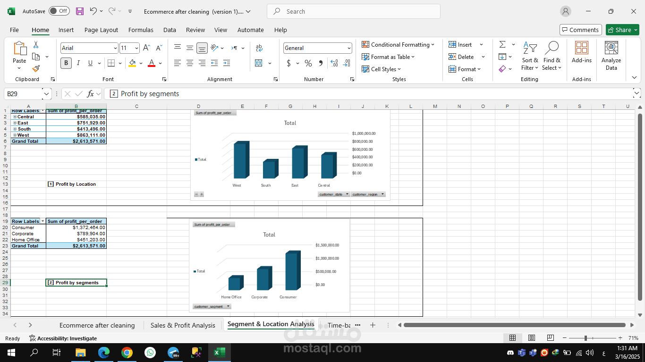Decrease the font size
The height and width of the screenshot is (362, 645).
point(159,48)
